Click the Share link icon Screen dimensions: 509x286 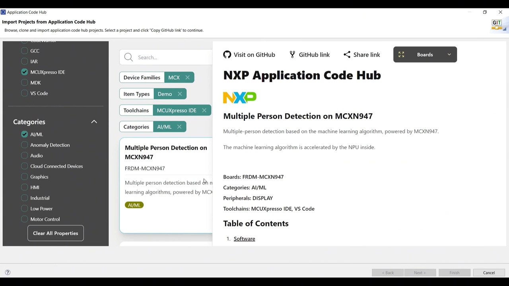pos(347,55)
